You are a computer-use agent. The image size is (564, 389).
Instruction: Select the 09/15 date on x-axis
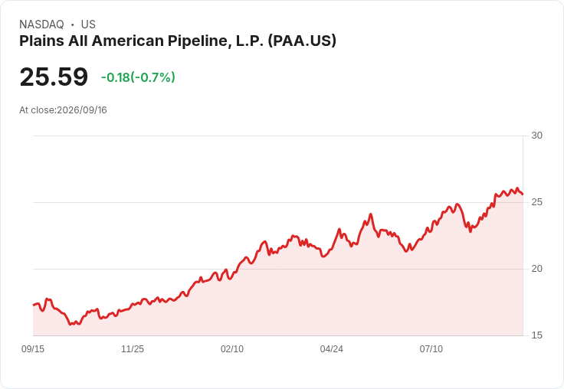(x=33, y=348)
